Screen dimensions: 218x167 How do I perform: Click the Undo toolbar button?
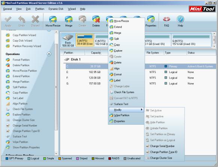click(22, 21)
